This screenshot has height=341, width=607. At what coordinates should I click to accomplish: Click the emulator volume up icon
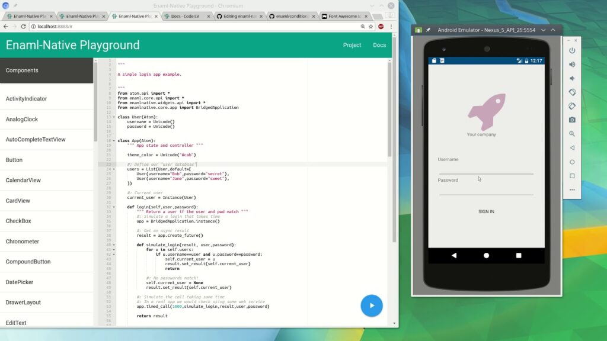click(x=572, y=64)
